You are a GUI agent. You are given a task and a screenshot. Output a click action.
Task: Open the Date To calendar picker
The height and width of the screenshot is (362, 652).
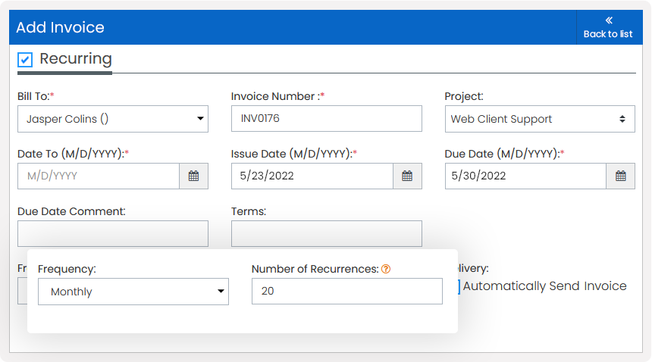194,176
